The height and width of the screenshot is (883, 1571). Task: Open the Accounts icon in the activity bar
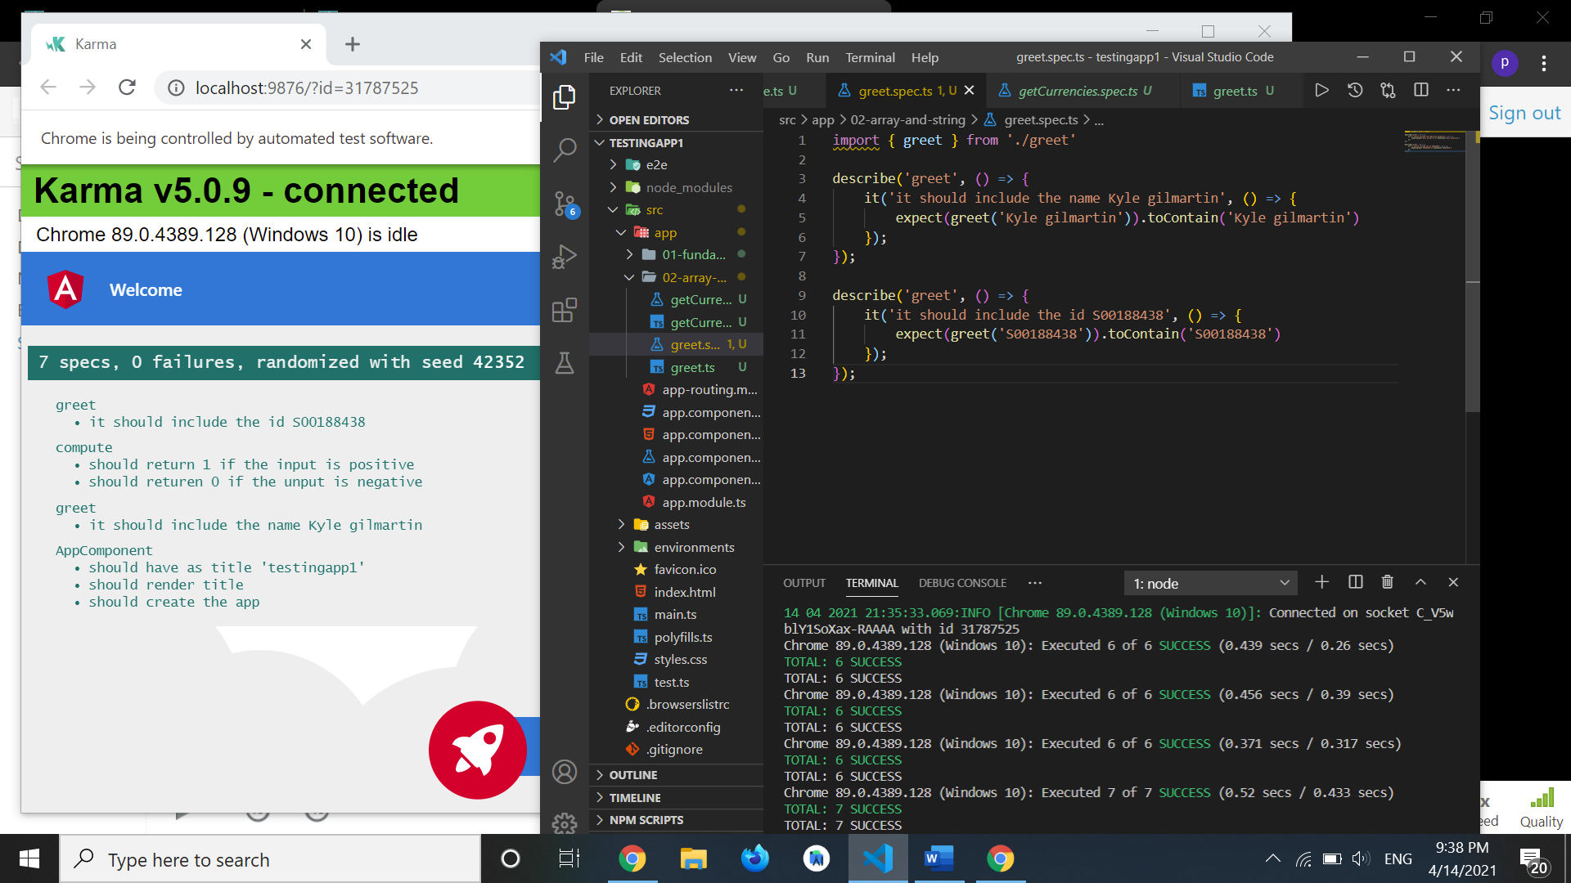[x=564, y=772]
